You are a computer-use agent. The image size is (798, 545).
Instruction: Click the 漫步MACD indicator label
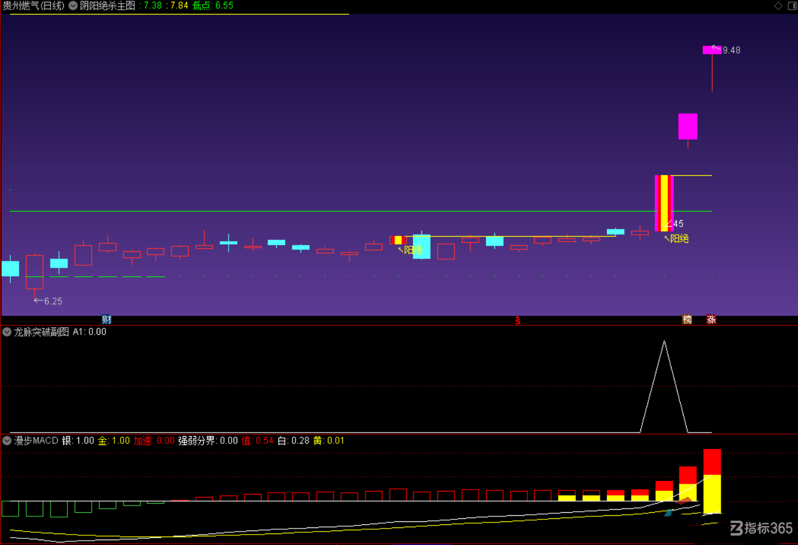coord(36,440)
